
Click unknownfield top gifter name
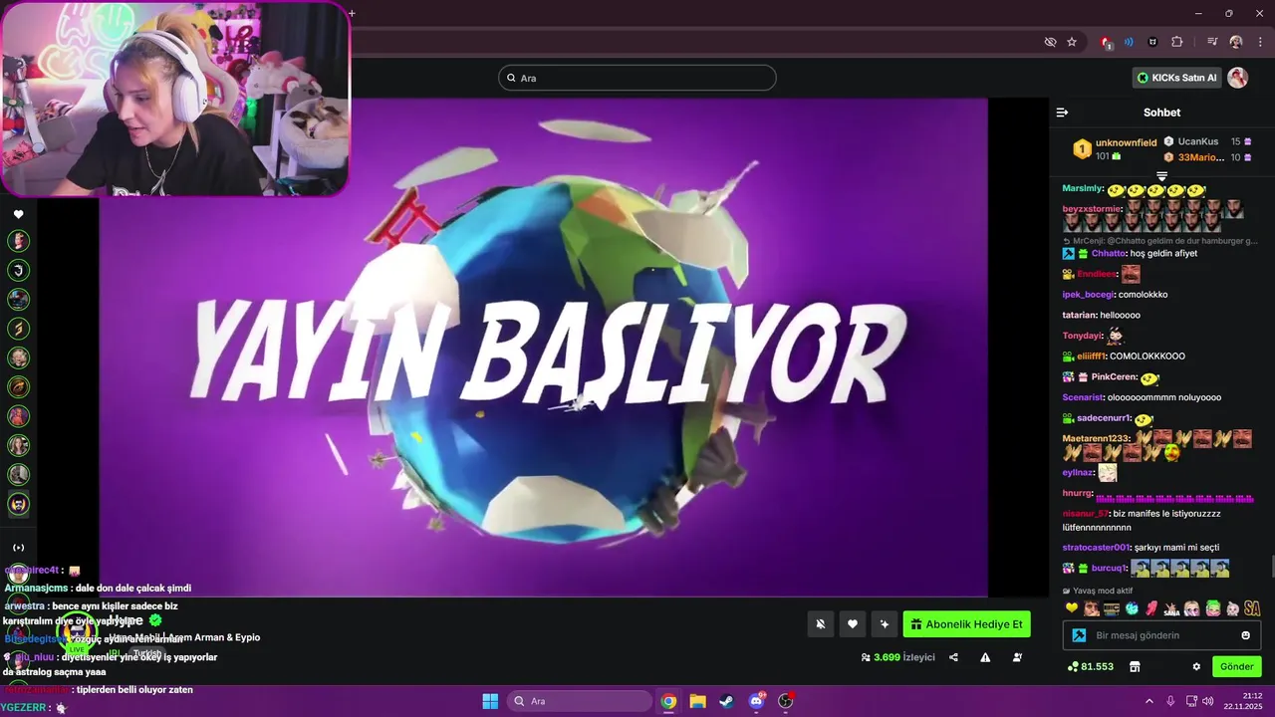1126,142
